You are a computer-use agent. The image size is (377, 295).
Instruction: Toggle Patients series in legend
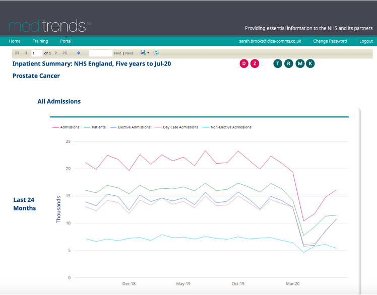tap(95, 127)
